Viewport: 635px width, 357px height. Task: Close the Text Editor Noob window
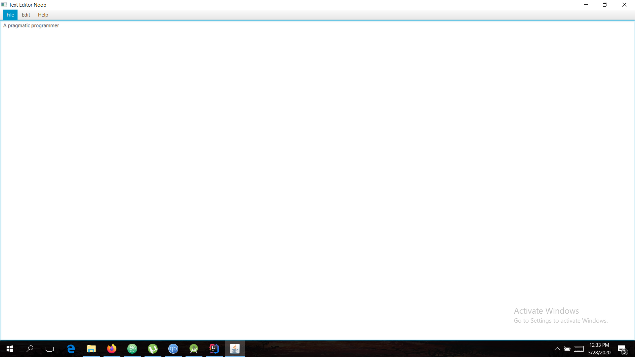click(624, 5)
